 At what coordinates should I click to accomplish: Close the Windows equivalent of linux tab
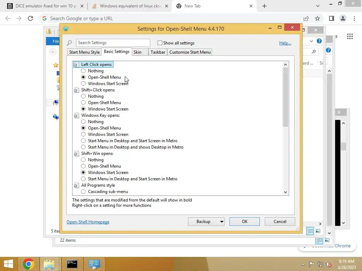pos(167,6)
